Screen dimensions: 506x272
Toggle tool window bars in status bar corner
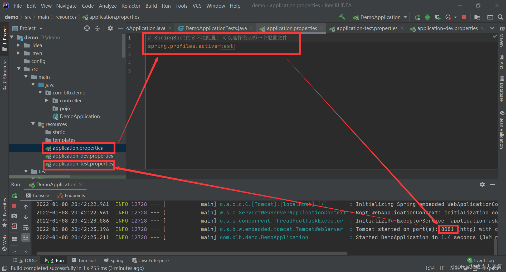coord(5,268)
